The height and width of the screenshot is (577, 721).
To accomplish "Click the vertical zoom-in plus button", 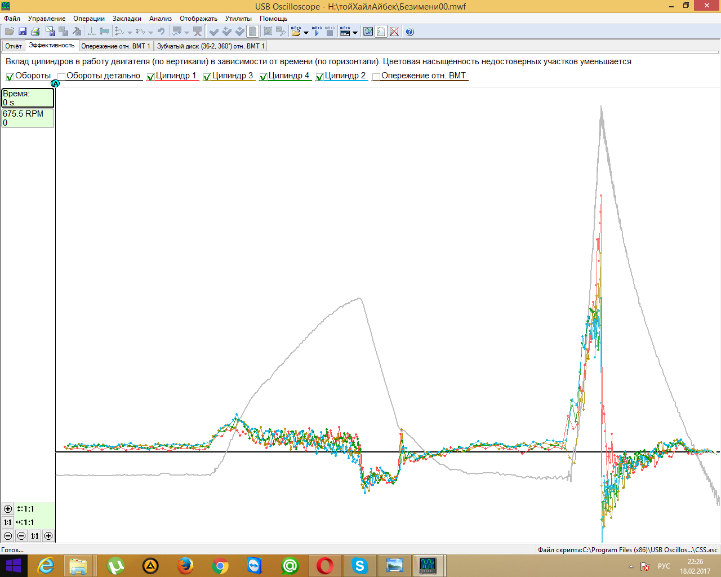I will pos(8,509).
